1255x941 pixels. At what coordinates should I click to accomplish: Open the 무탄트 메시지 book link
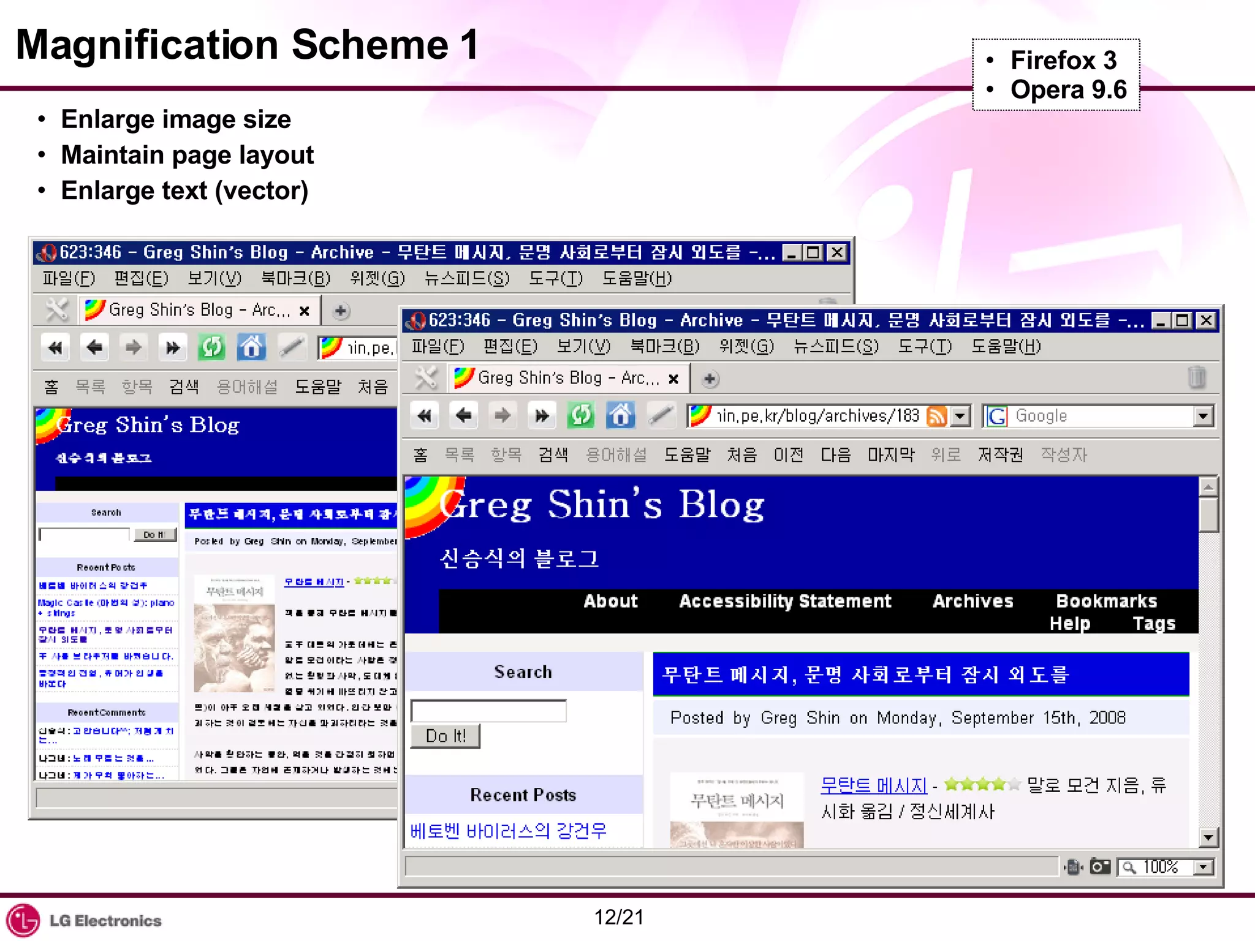874,785
